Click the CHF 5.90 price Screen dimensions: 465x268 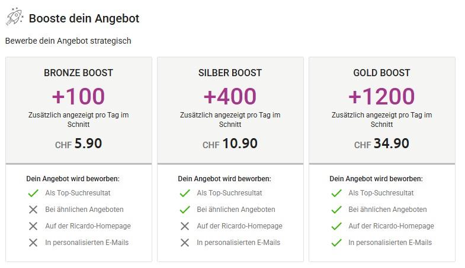click(x=78, y=143)
